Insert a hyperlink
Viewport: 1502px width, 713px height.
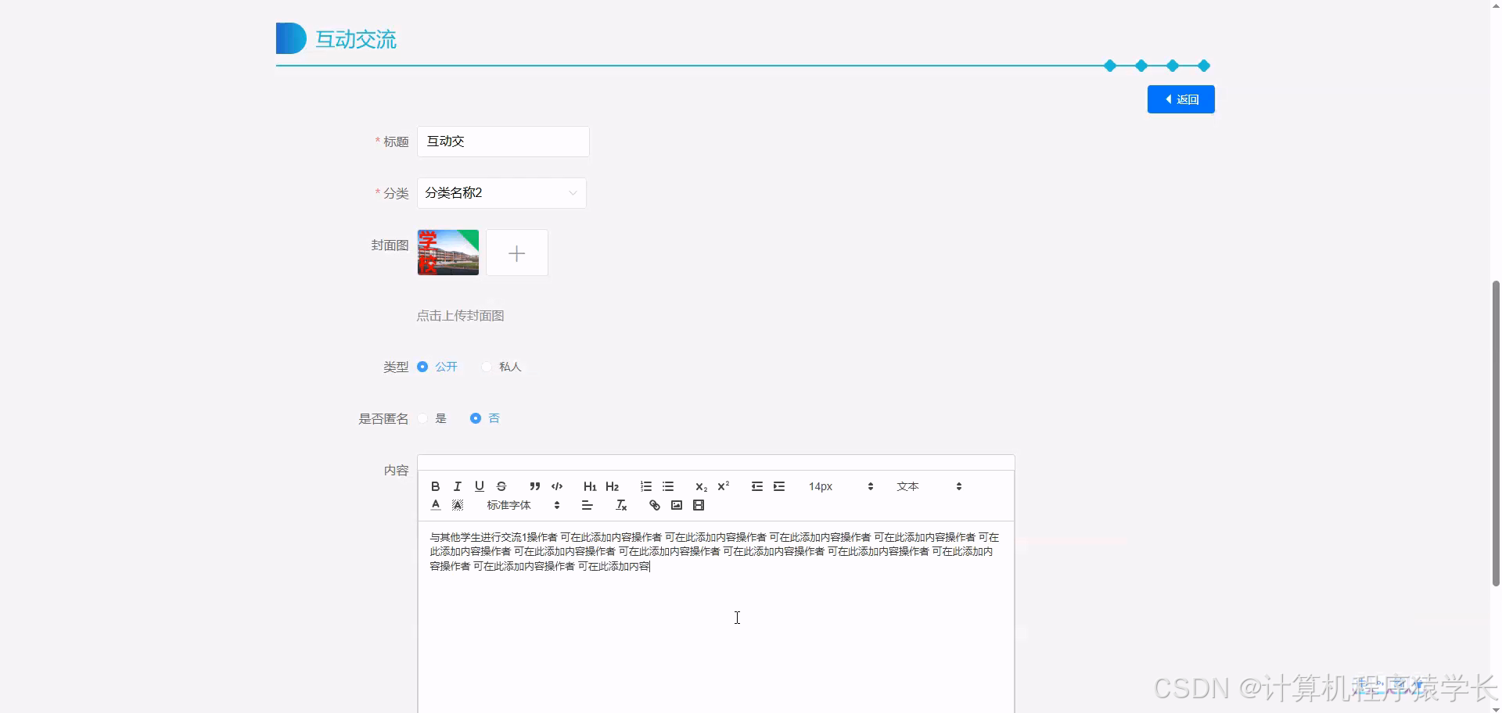click(654, 505)
